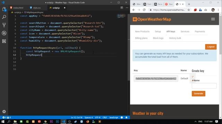Open VS Code Manage gear menu
Screen dimensions: 222x124
(4, 112)
